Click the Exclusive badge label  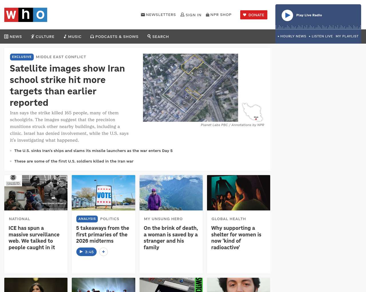[22, 57]
